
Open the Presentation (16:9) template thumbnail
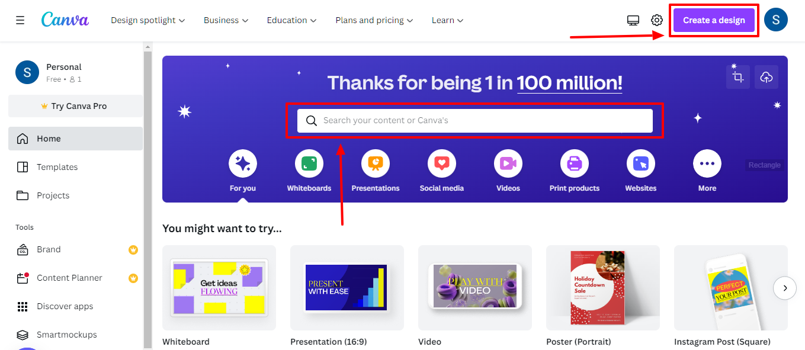347,288
